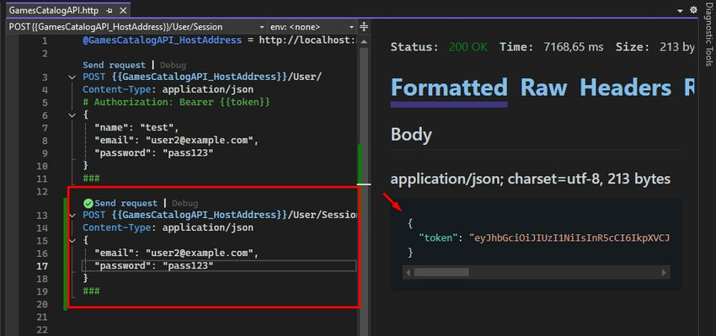Click the ### separator on line 19

(x=91, y=291)
